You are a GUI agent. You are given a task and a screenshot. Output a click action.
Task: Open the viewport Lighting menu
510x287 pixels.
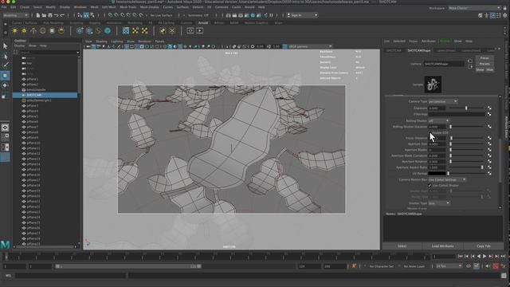coord(117,41)
